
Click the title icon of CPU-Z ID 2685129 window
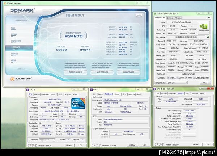155,89
